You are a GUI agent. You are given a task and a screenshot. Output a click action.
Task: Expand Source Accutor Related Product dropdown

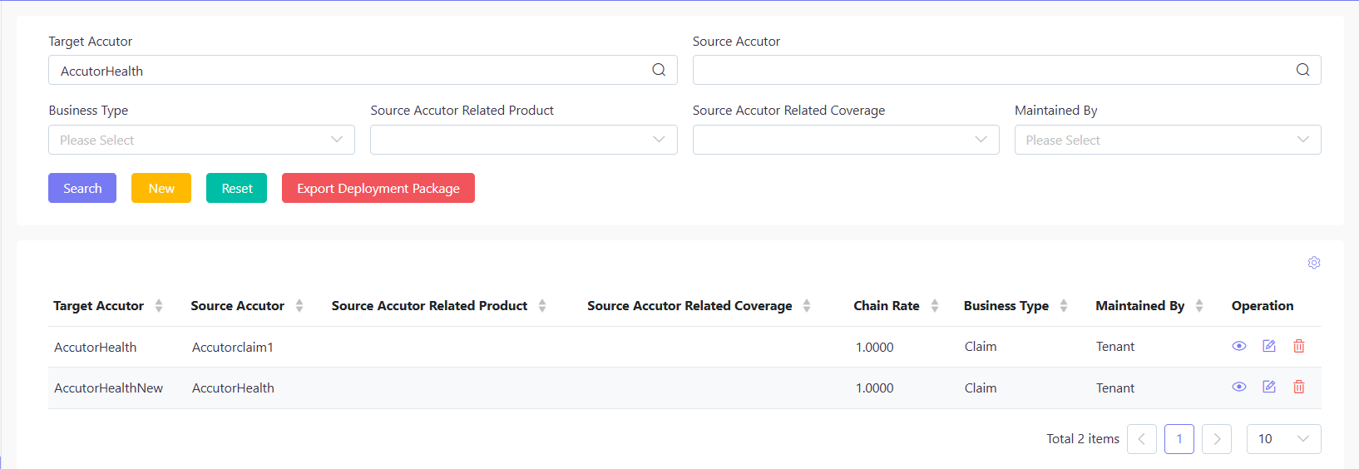524,140
